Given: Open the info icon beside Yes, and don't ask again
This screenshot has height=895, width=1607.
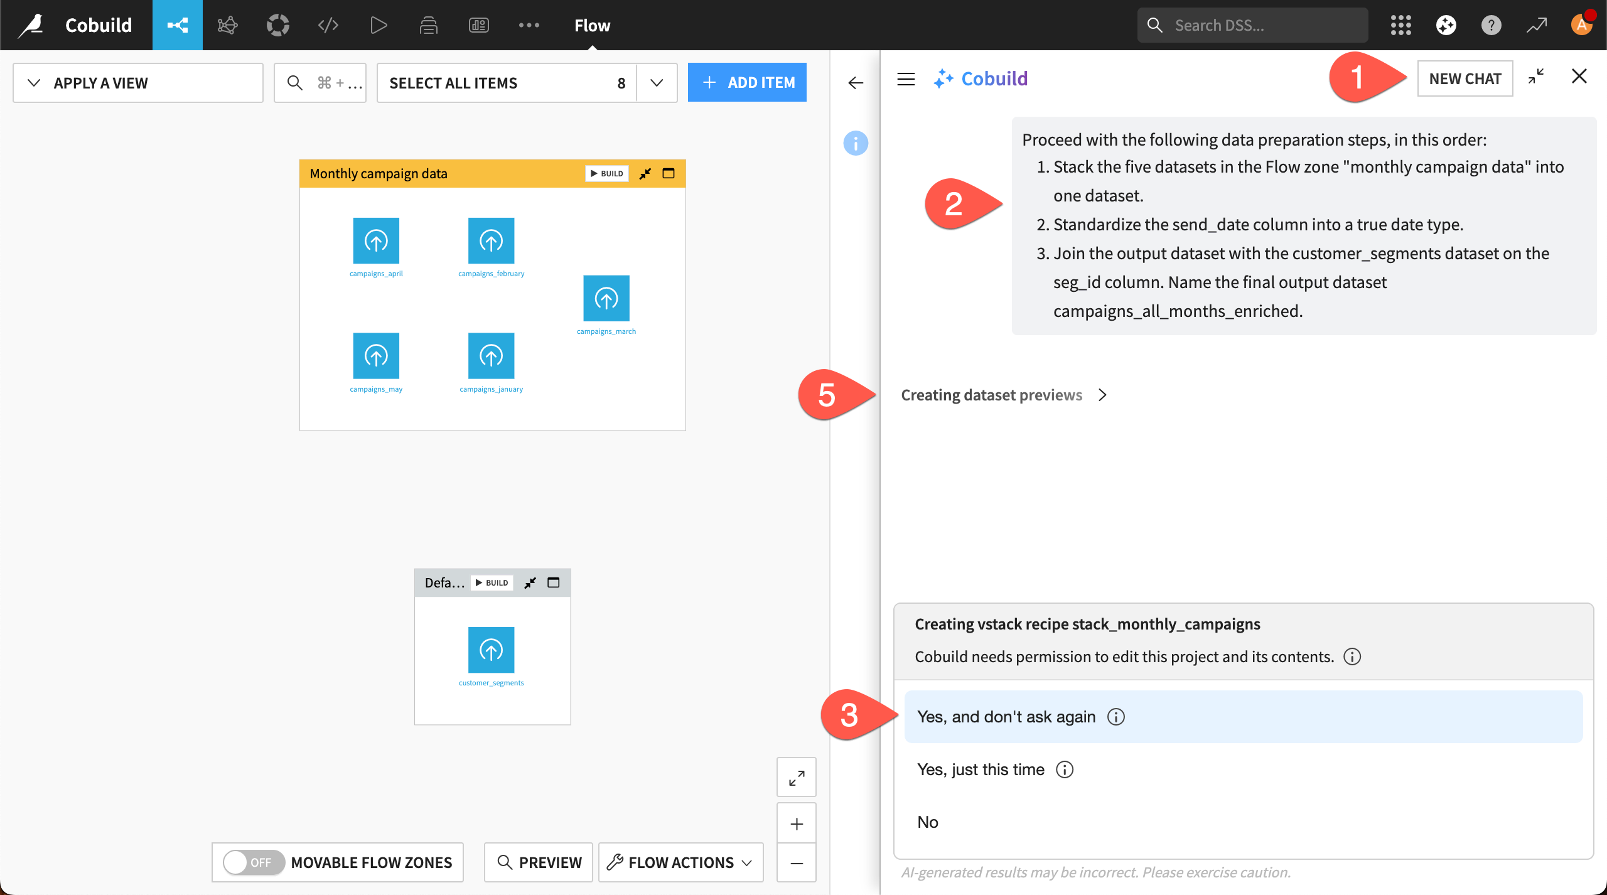Looking at the screenshot, I should [1115, 717].
